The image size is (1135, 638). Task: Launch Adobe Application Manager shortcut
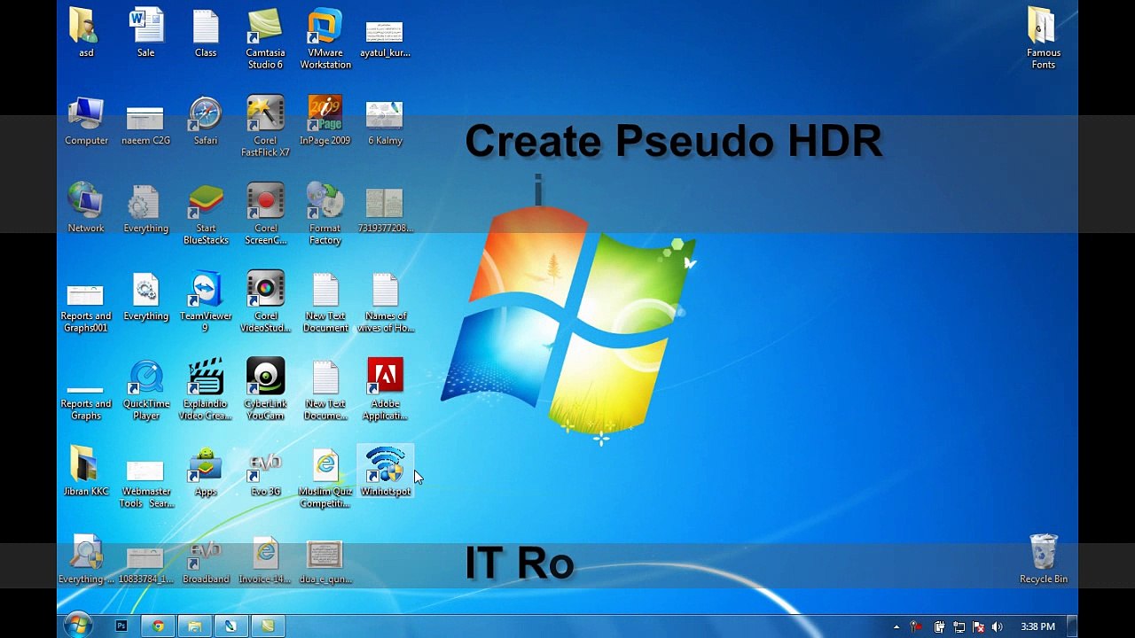(385, 389)
